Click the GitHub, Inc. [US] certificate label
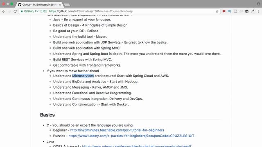The width and height of the screenshot is (262, 147). (35, 11)
